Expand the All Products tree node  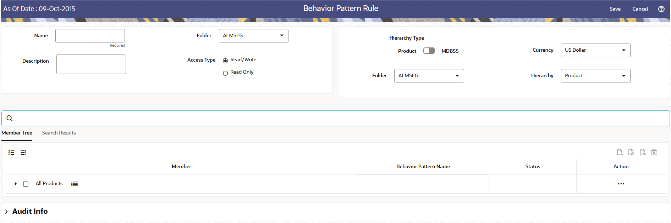[16, 184]
